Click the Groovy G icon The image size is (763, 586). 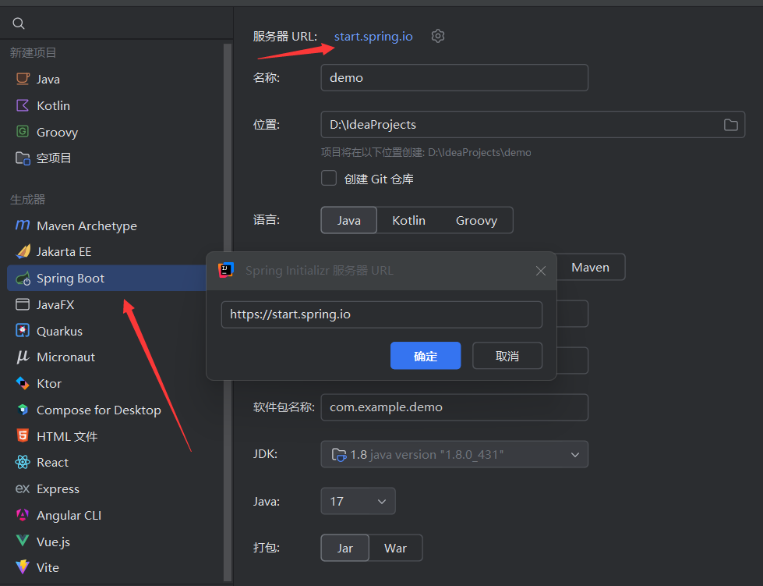click(x=23, y=132)
